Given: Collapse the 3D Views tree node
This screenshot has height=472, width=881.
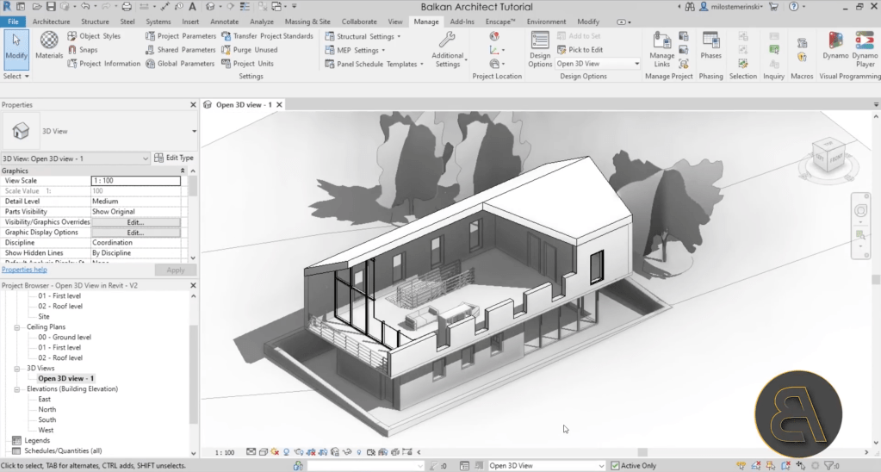Looking at the screenshot, I should click(x=17, y=368).
